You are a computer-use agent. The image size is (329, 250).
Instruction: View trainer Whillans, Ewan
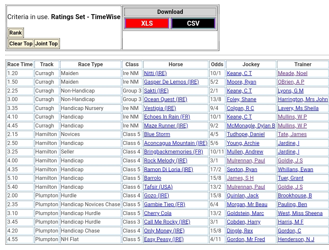click(295, 170)
